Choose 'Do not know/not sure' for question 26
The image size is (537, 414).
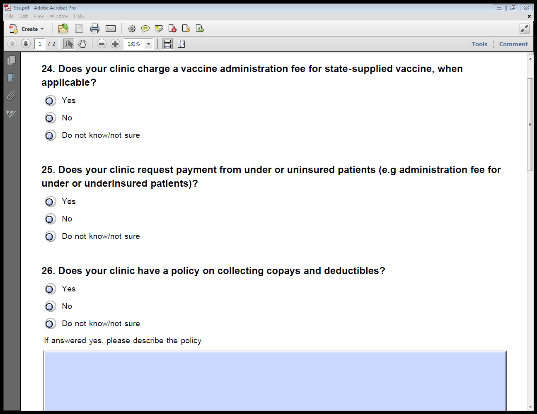coord(50,324)
